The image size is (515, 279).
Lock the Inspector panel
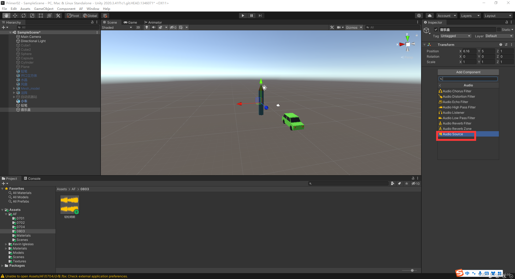(507, 22)
